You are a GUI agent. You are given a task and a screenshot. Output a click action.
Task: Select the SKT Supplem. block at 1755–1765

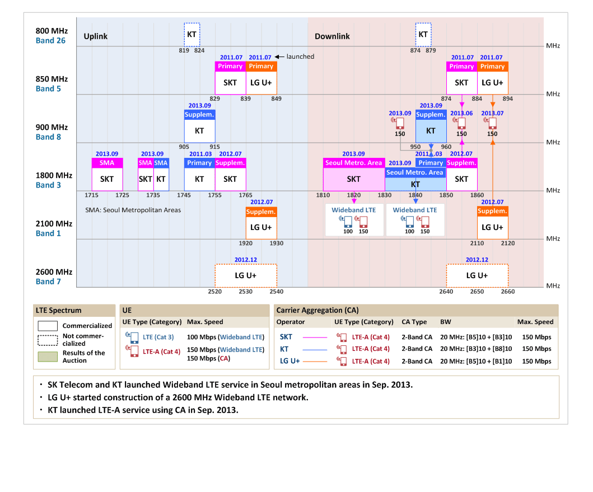coord(230,175)
